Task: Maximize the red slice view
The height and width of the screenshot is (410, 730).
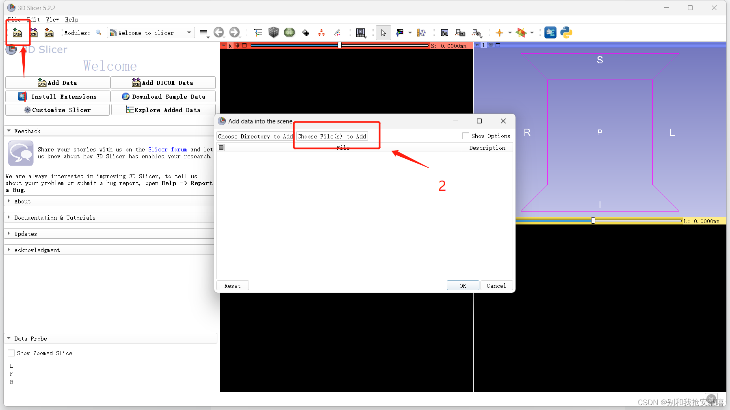Action: tap(245, 45)
